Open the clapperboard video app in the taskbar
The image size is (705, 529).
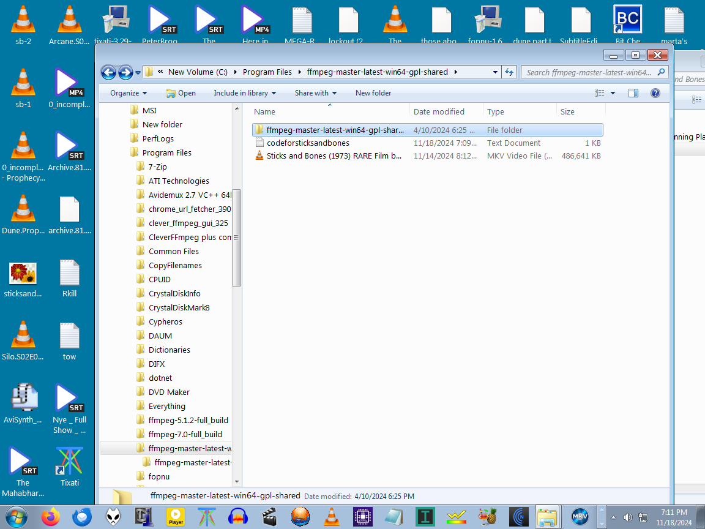269,517
